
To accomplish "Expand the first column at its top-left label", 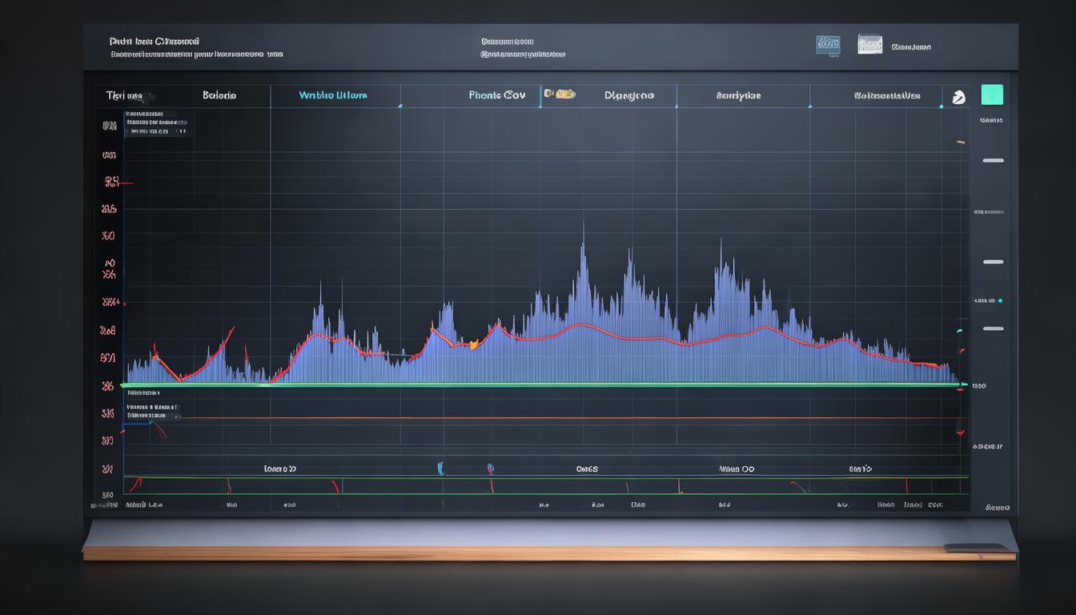I will coord(124,95).
